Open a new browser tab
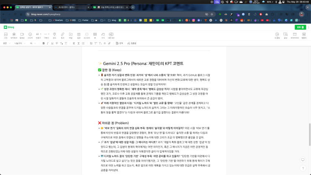Image resolution: width=311 pixels, height=175 pixels. click(x=133, y=8)
